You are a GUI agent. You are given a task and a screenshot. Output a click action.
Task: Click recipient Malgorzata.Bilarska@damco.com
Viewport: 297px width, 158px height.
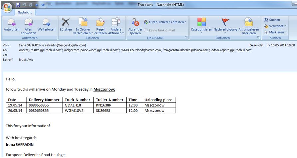pos(186,50)
